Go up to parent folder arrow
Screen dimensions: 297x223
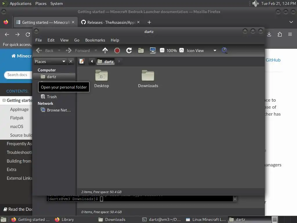pyautogui.click(x=105, y=51)
